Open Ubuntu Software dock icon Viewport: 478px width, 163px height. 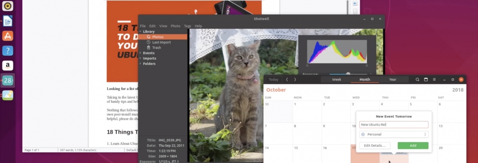pyautogui.click(x=8, y=36)
